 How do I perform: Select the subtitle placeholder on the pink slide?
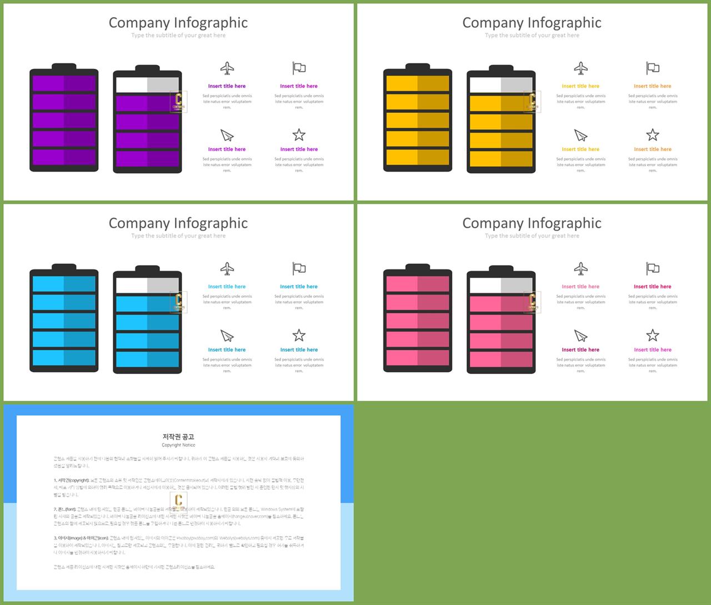[x=532, y=236]
